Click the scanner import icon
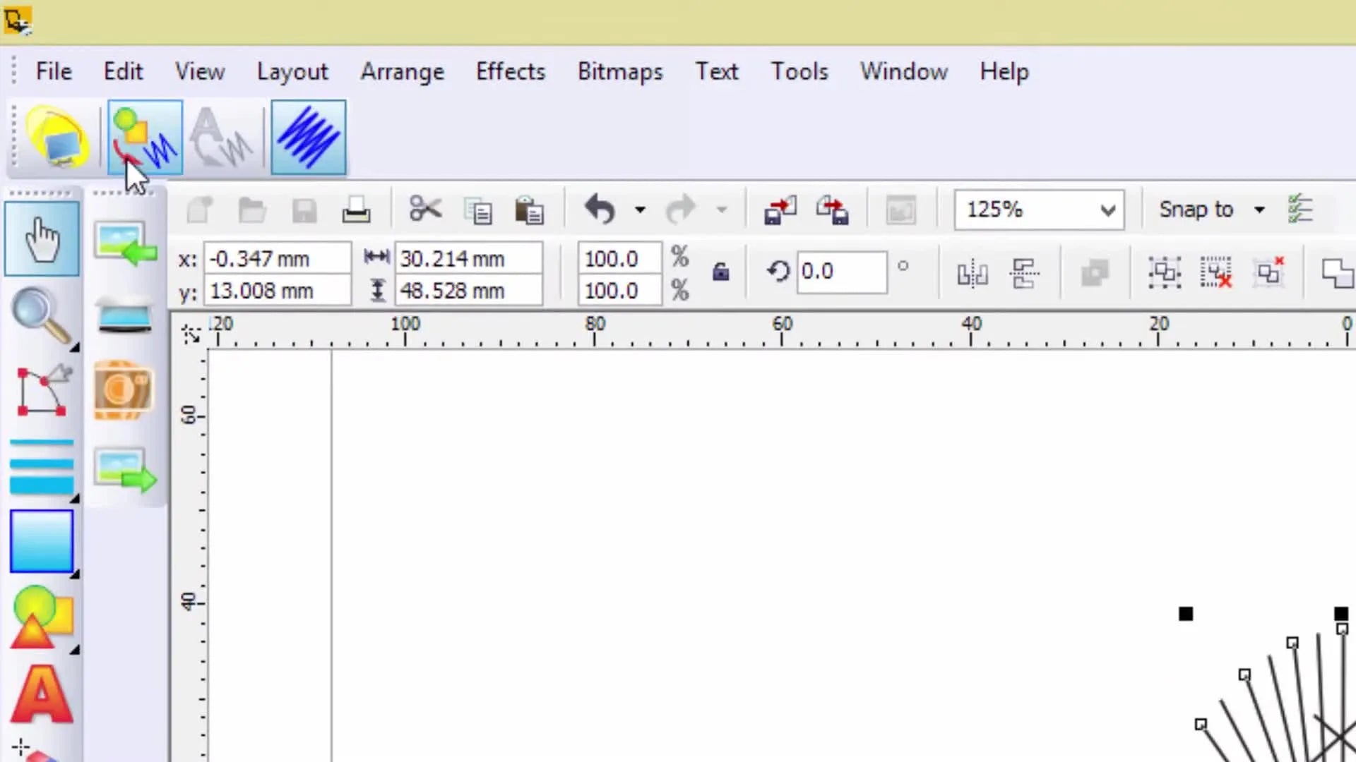Image resolution: width=1356 pixels, height=762 pixels. pyautogui.click(x=124, y=316)
